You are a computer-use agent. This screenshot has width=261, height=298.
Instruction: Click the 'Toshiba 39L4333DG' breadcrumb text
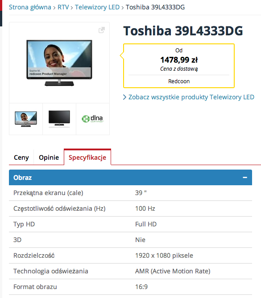pos(155,7)
